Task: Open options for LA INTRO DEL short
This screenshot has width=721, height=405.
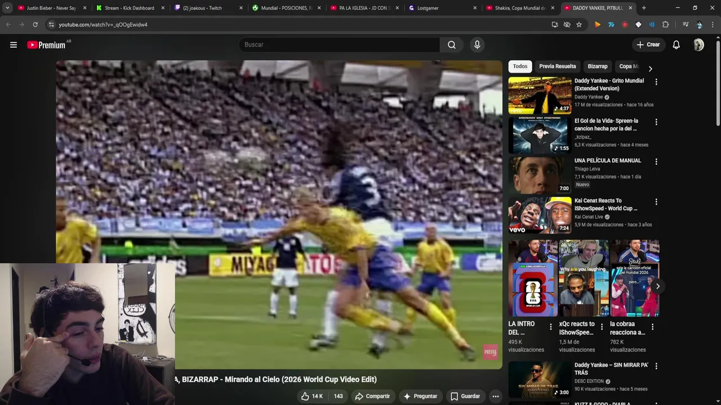Action: point(551,326)
